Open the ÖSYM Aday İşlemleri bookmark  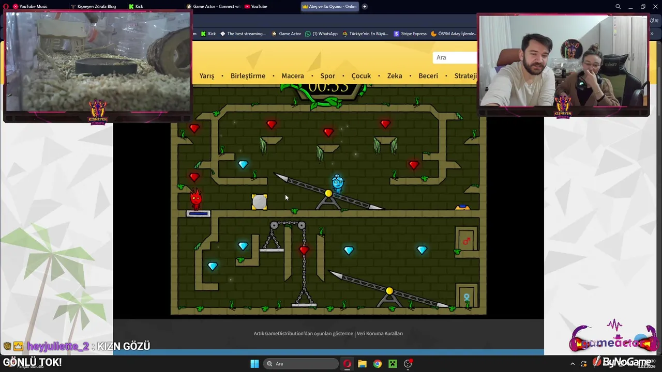[453, 34]
